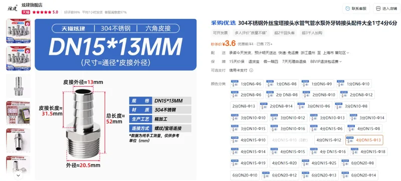Image resolution: width=401 pixels, height=181 pixels.
Task: Click the 炫建 store logo
Action: tap(13, 8)
